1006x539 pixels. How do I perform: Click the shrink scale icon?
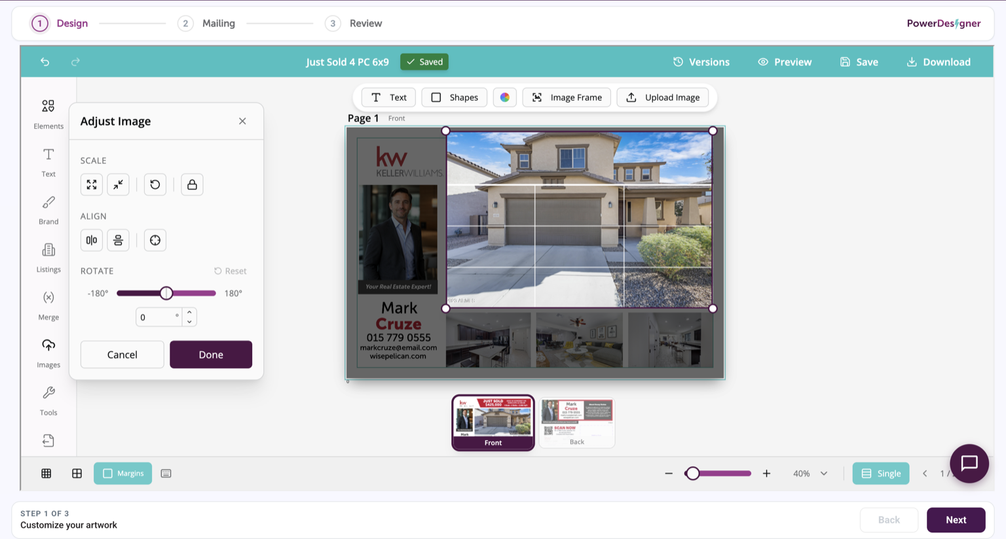tap(118, 184)
